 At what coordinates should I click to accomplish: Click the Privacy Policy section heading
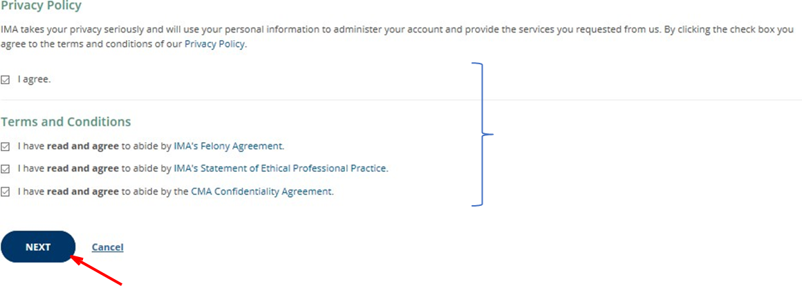[41, 6]
